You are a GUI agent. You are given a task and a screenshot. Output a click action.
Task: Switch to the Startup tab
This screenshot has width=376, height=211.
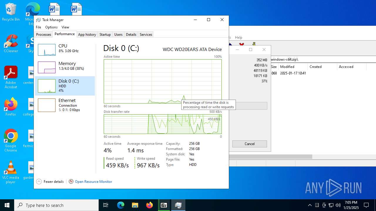click(x=105, y=35)
